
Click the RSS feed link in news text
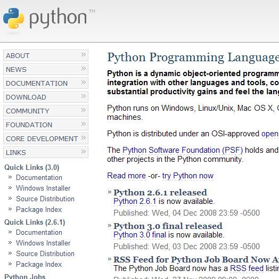tap(247, 268)
